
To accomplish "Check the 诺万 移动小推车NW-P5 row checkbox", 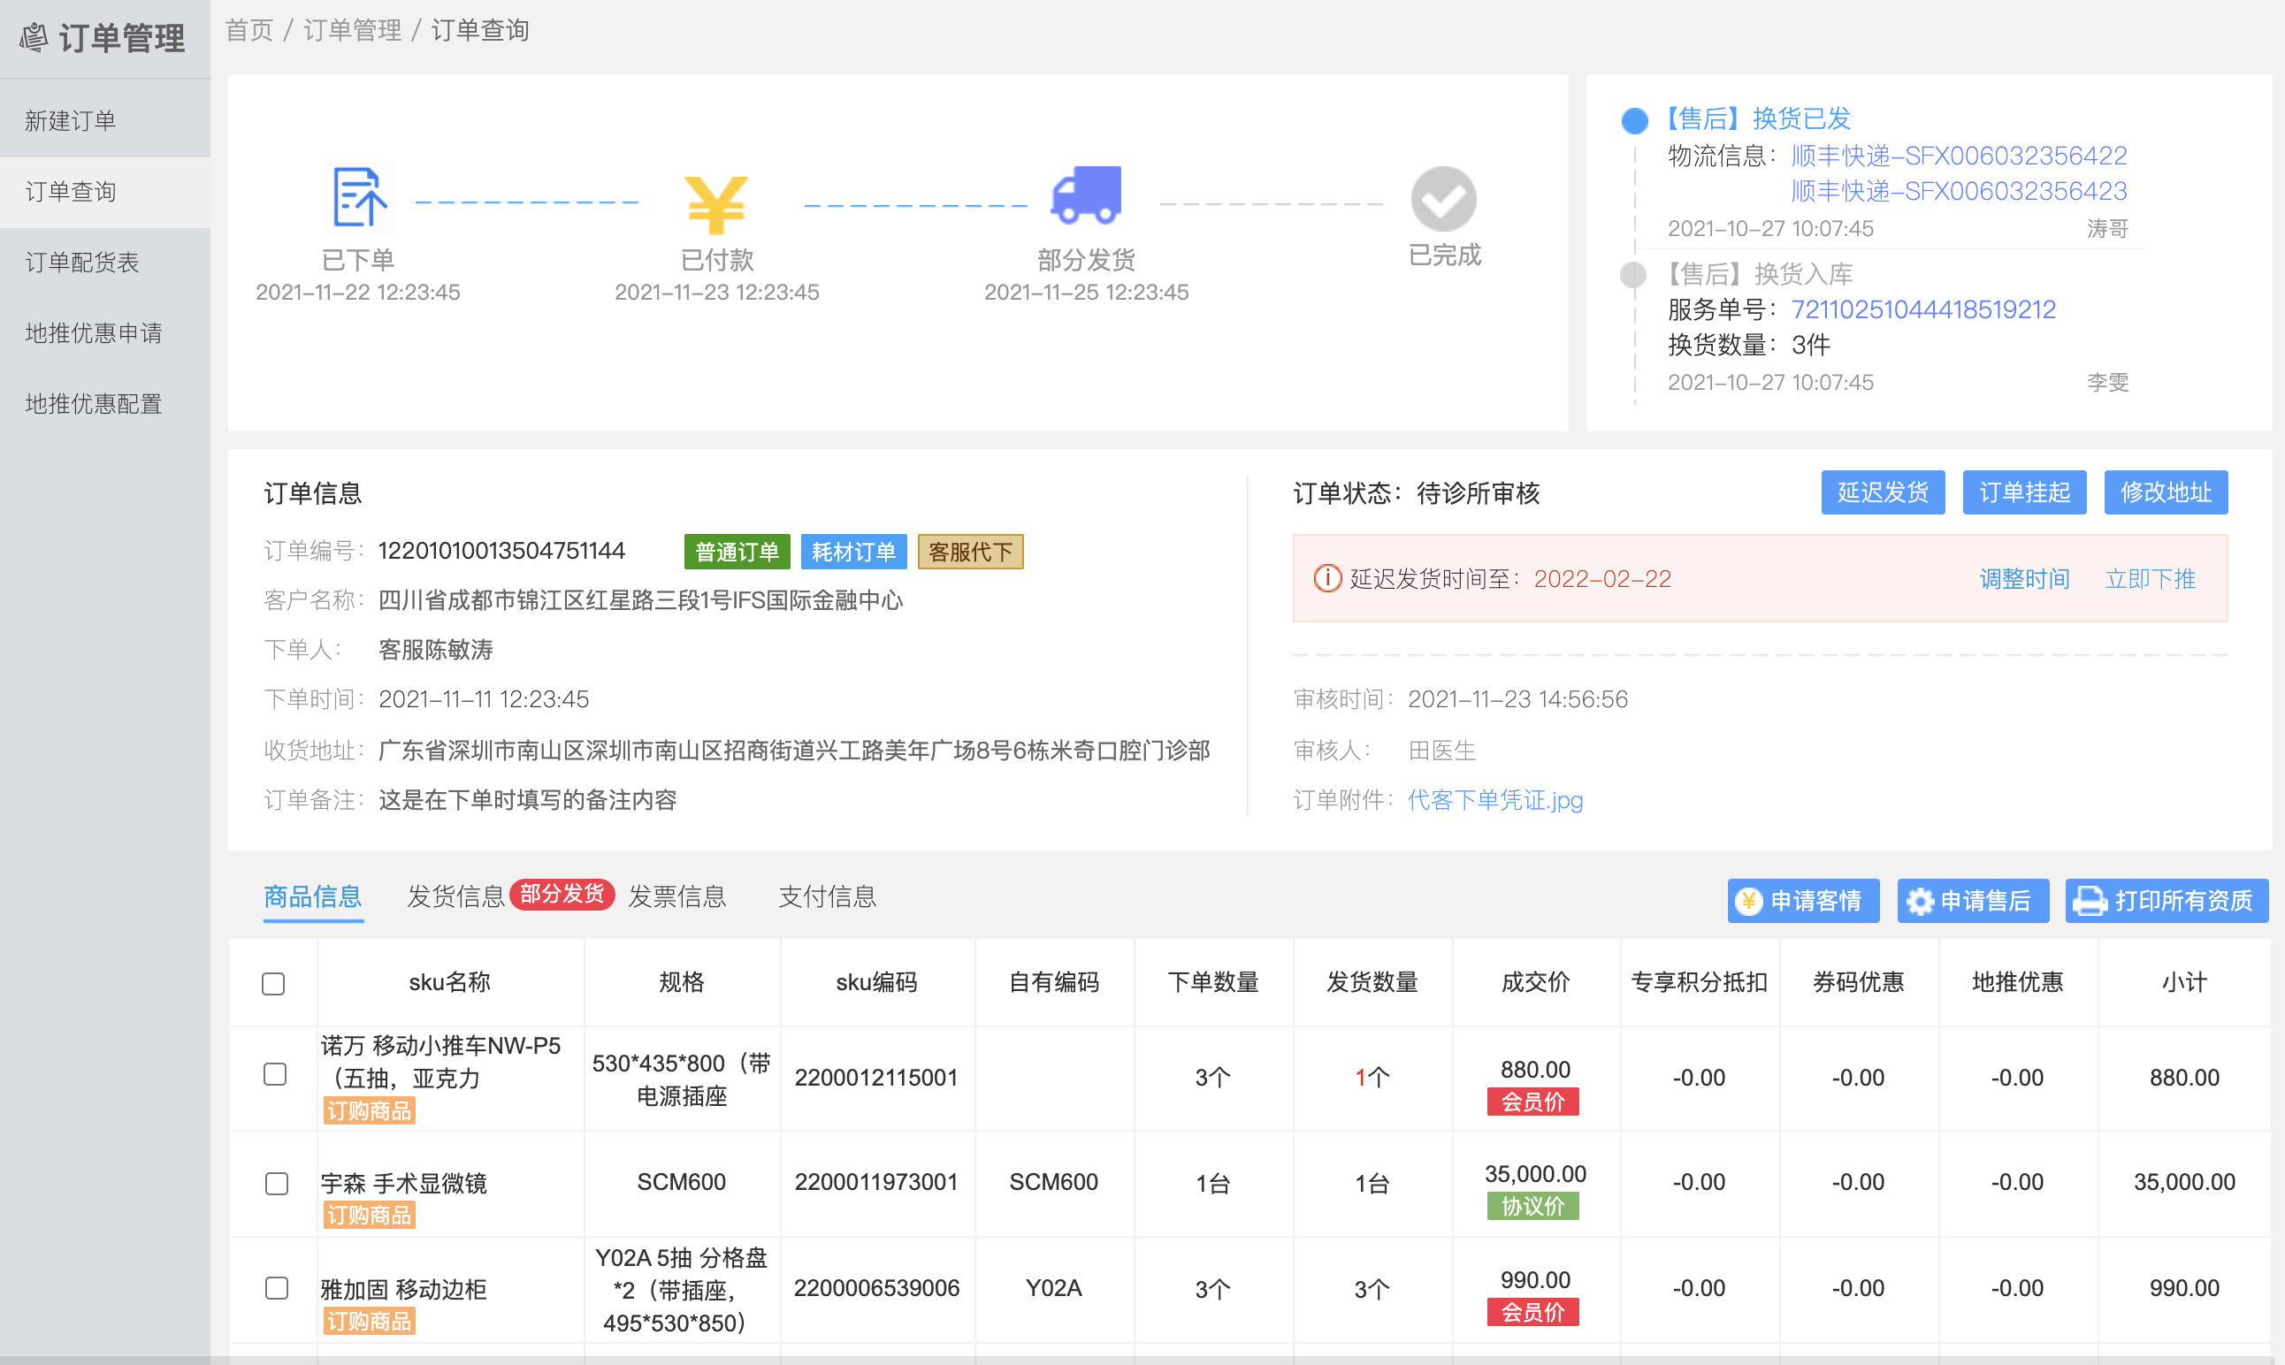I will tap(275, 1073).
